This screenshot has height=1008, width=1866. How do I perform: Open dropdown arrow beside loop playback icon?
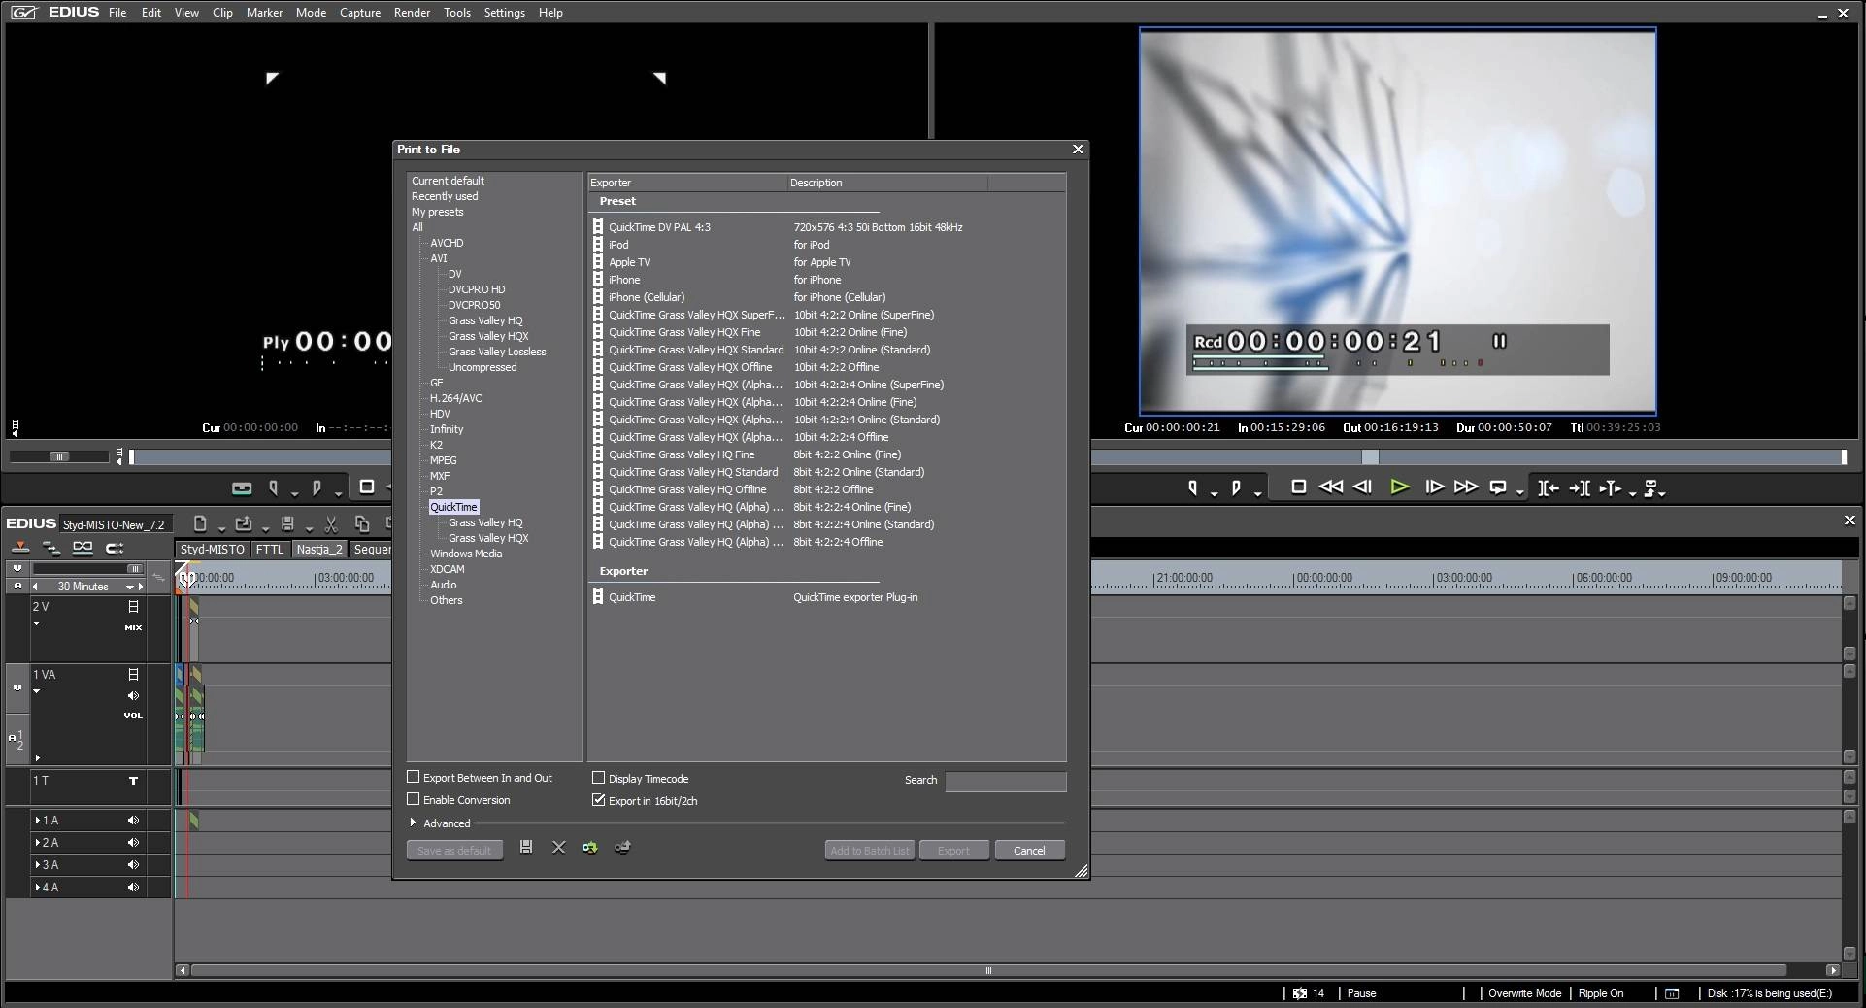[x=1519, y=493]
